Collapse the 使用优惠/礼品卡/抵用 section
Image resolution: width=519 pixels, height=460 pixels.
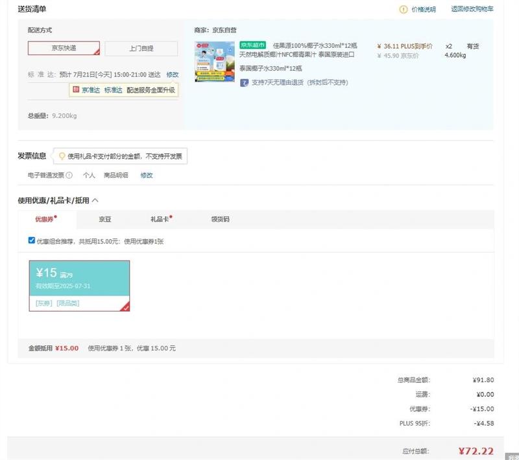95,201
